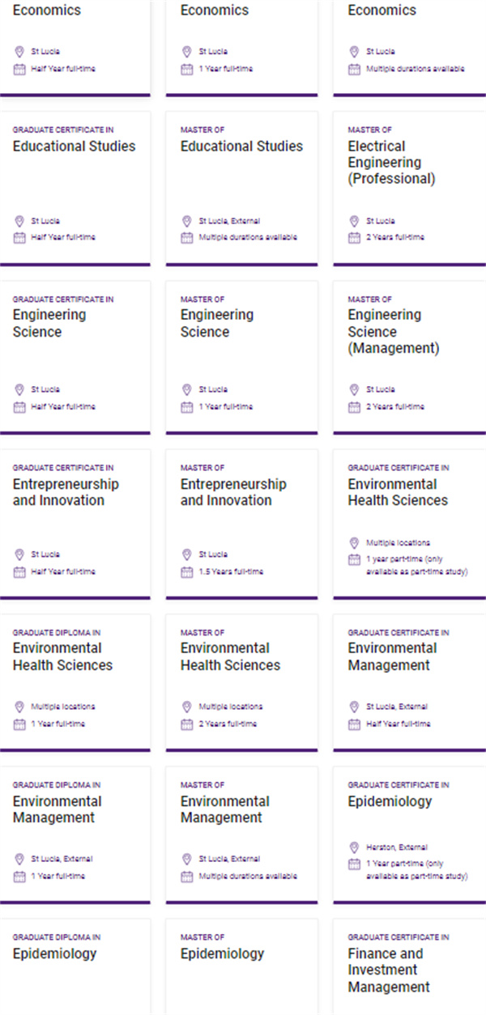Click calendar icon on Master of Entrepreneurship and Innovation card

pos(186,571)
